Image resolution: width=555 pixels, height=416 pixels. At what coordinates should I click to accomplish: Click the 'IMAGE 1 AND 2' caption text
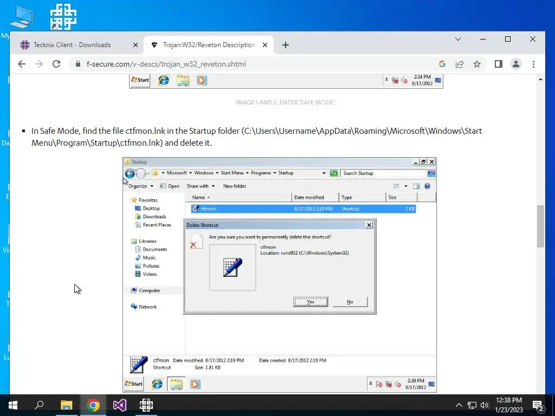coord(286,102)
